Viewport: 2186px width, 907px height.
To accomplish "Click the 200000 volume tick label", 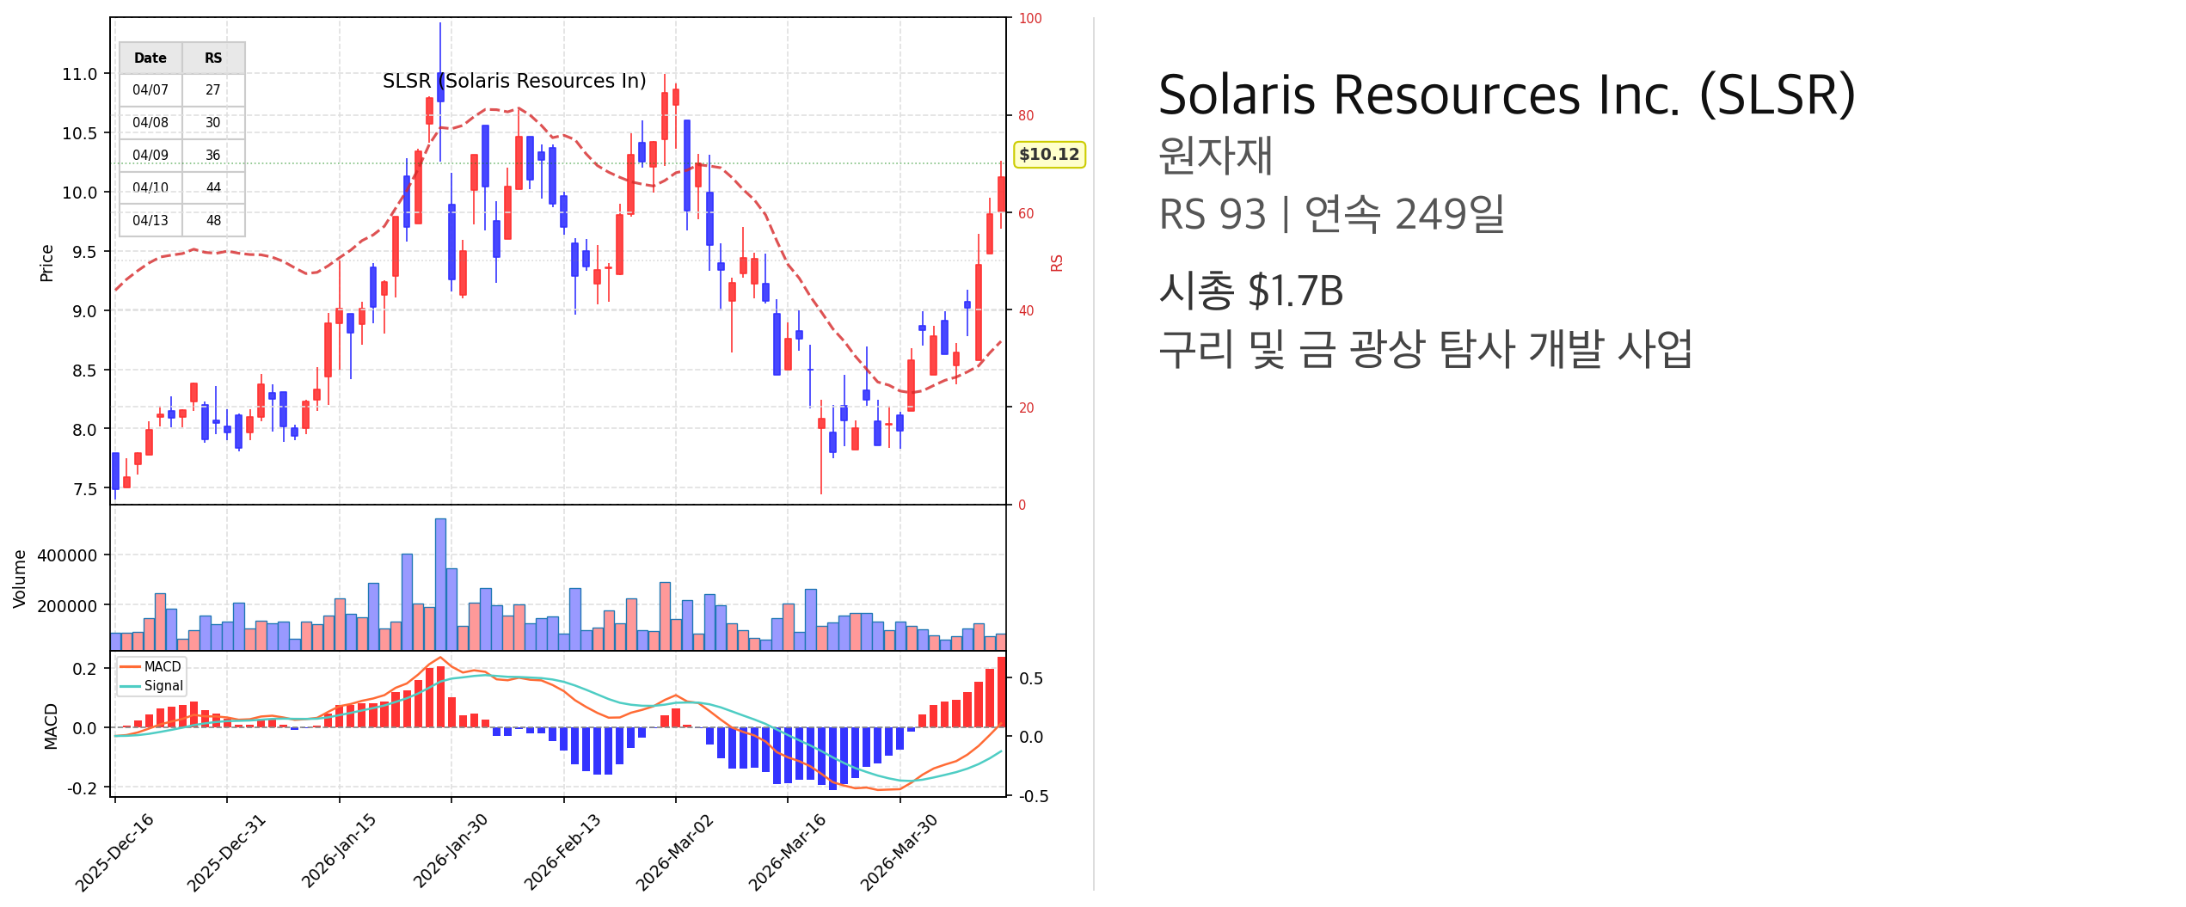I will click(x=67, y=606).
